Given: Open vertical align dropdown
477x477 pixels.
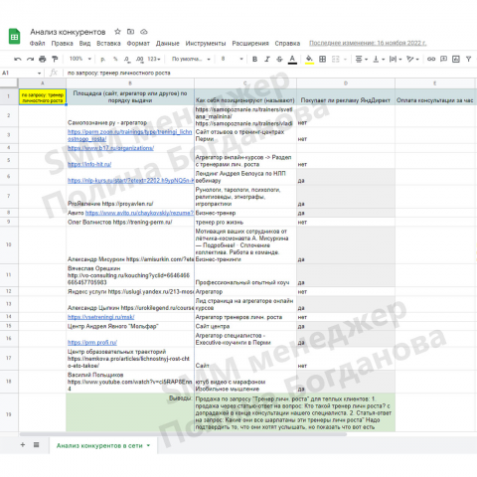Looking at the screenshot, I should click(379, 59).
